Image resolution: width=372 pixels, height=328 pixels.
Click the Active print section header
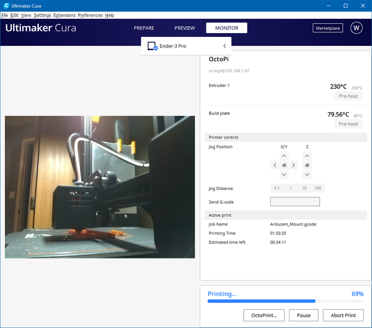tap(286, 215)
